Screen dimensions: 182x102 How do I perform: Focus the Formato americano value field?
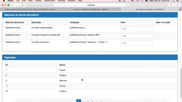click(x=137, y=43)
